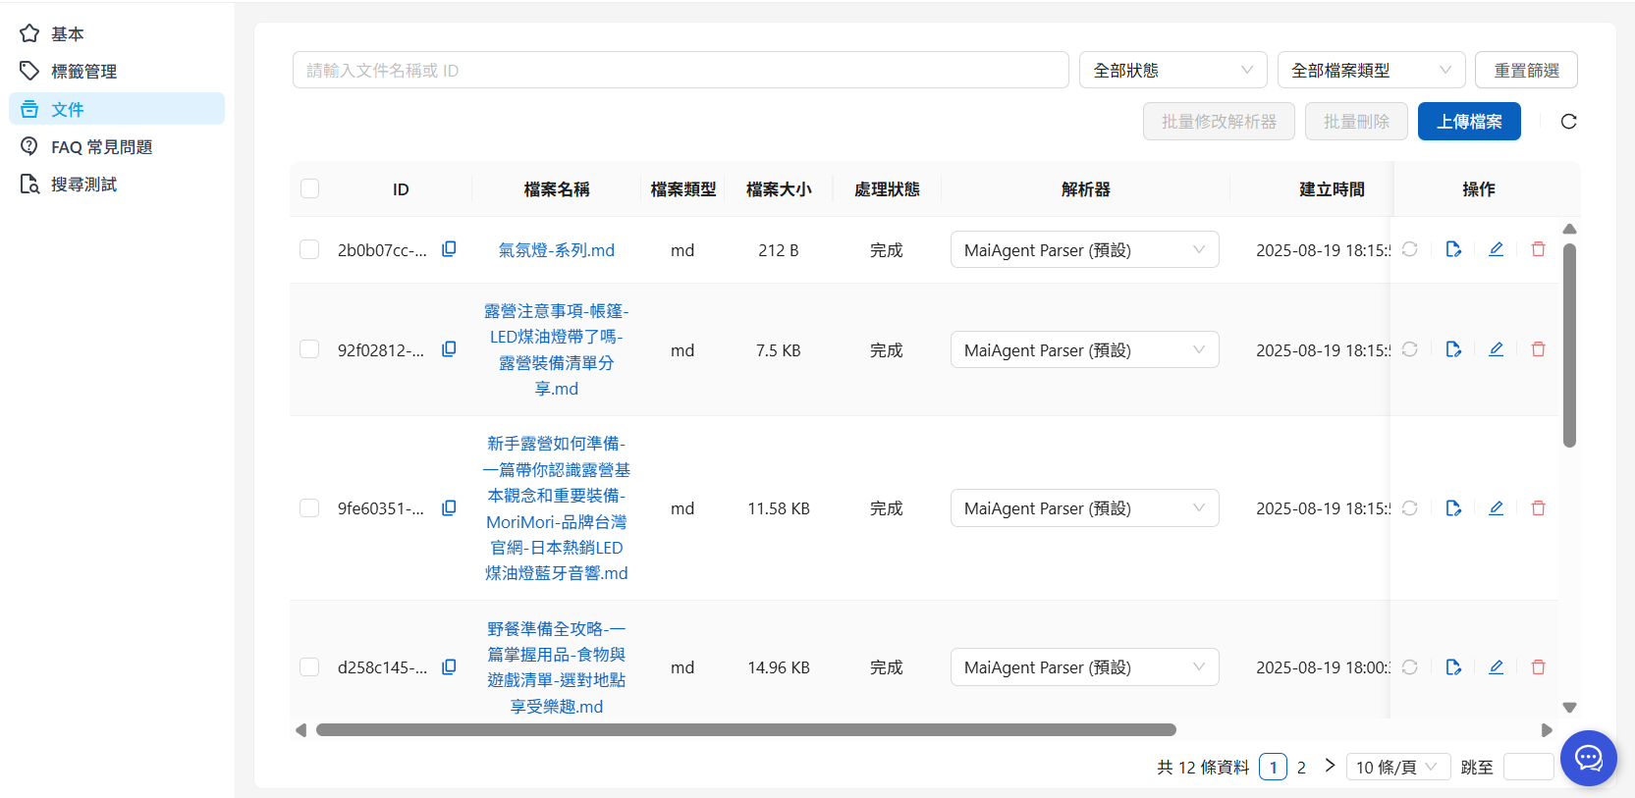Reprocess the 9fe60351 file with refresh icon
The image size is (1635, 798).
click(1409, 508)
